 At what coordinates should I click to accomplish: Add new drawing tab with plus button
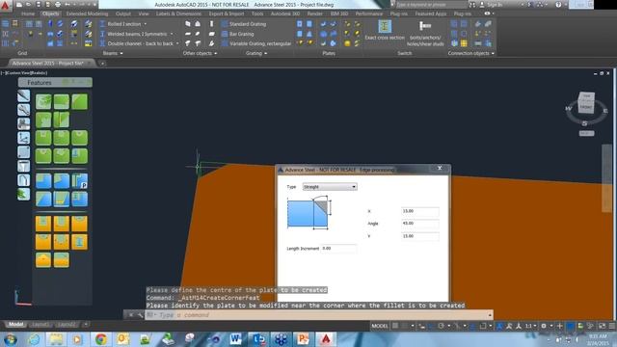[x=102, y=63]
